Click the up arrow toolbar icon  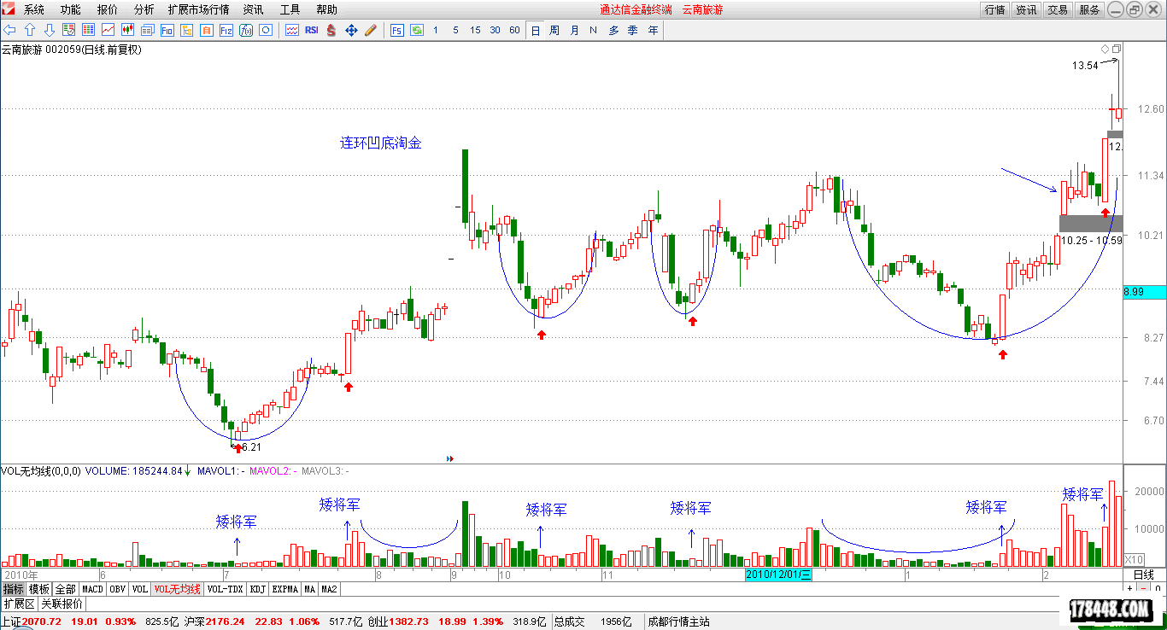click(30, 30)
